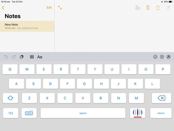Tap the R key
Image resolution: width=174 pixels, height=131 pixels.
tap(61, 69)
